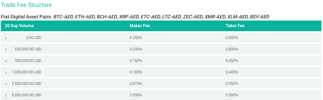Screen dimensions: 323x100
Task: Click the 0.100% maker fee value
Action: [x=136, y=72]
